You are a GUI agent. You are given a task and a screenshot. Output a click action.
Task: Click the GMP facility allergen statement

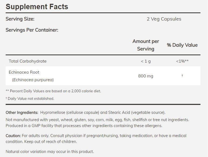tap(84, 126)
